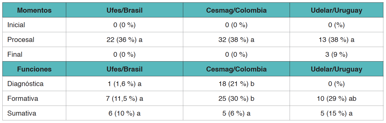The height and width of the screenshot is (123, 386).
Task: Click the 5 (6 %) a cell
Action: click(x=236, y=113)
